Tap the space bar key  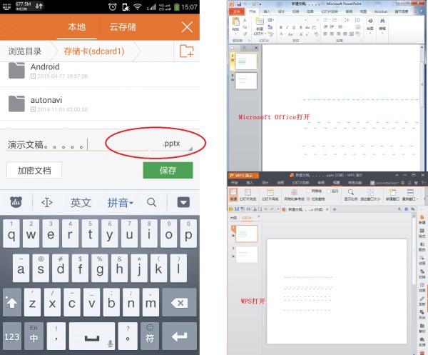[92, 336]
